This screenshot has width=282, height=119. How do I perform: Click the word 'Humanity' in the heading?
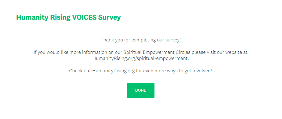[29, 17]
